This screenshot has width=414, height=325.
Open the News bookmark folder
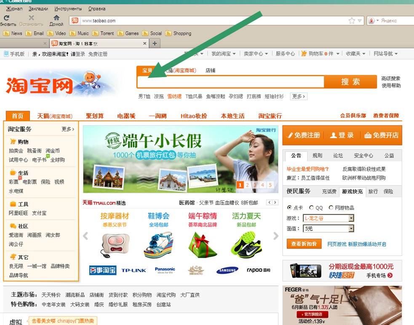13,33
